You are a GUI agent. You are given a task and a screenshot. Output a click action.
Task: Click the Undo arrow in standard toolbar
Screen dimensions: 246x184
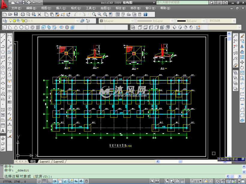tap(76, 14)
